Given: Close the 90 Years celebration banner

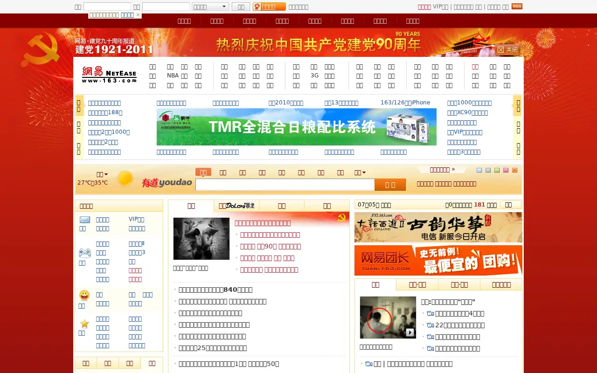Looking at the screenshot, I should [507, 49].
